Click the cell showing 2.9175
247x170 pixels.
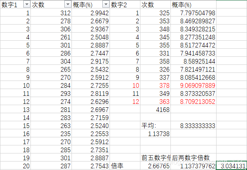pos(91,61)
